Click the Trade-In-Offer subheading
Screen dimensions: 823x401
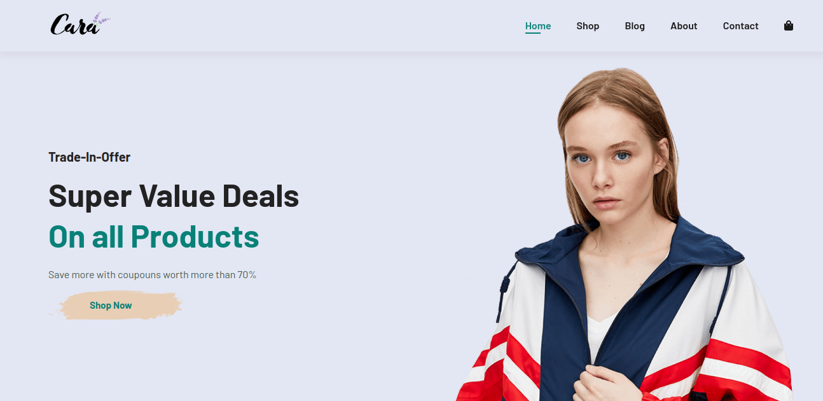(x=90, y=157)
